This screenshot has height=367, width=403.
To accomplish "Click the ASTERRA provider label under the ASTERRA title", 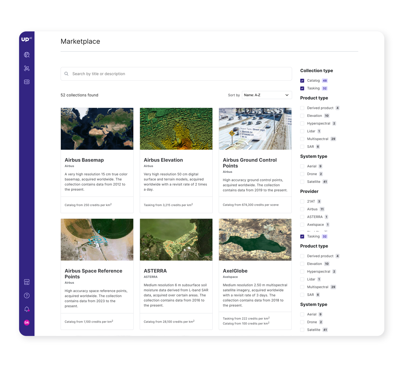I will (151, 277).
